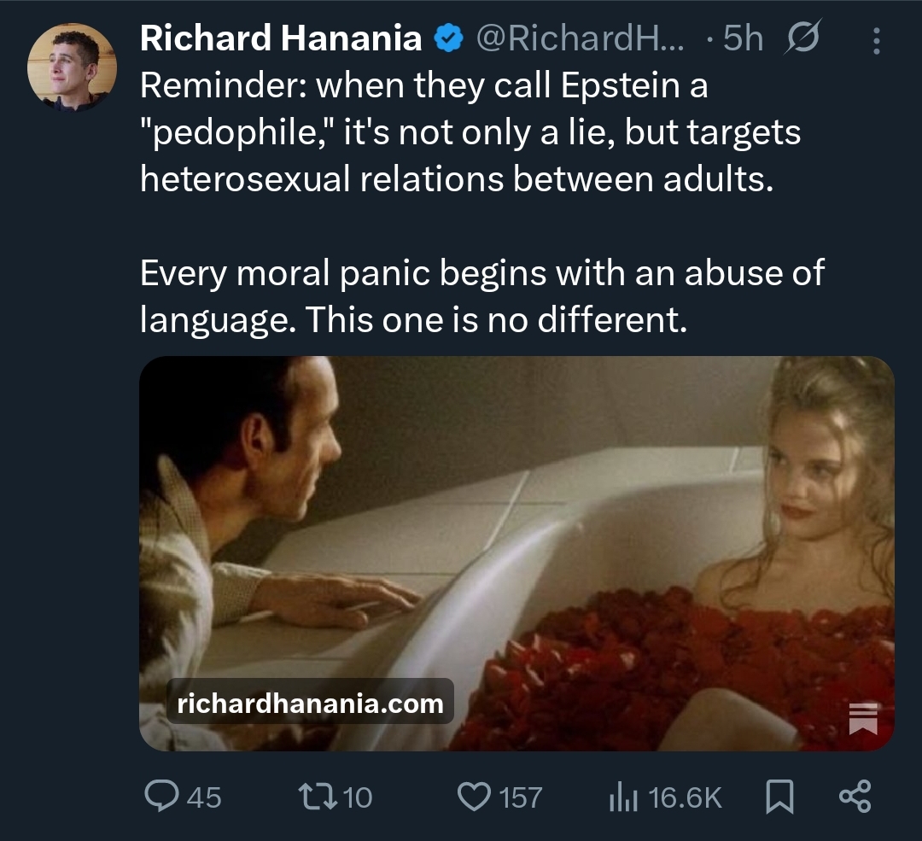922x841 pixels.
Task: Click the repost arrows icon
Action: (318, 797)
